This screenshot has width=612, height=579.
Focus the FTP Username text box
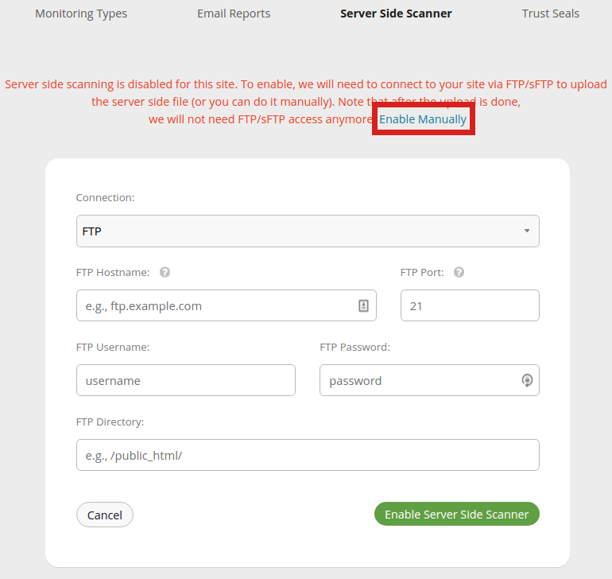[185, 380]
